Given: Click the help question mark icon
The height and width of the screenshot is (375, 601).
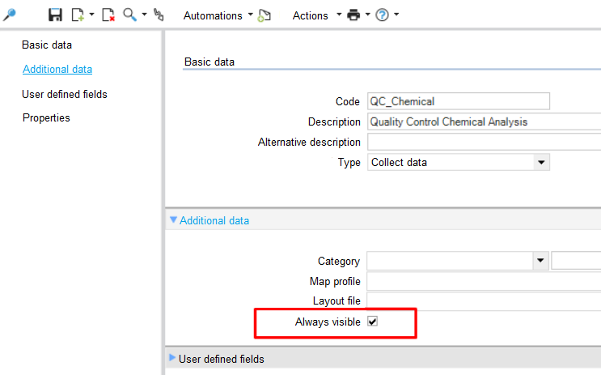Looking at the screenshot, I should (382, 15).
